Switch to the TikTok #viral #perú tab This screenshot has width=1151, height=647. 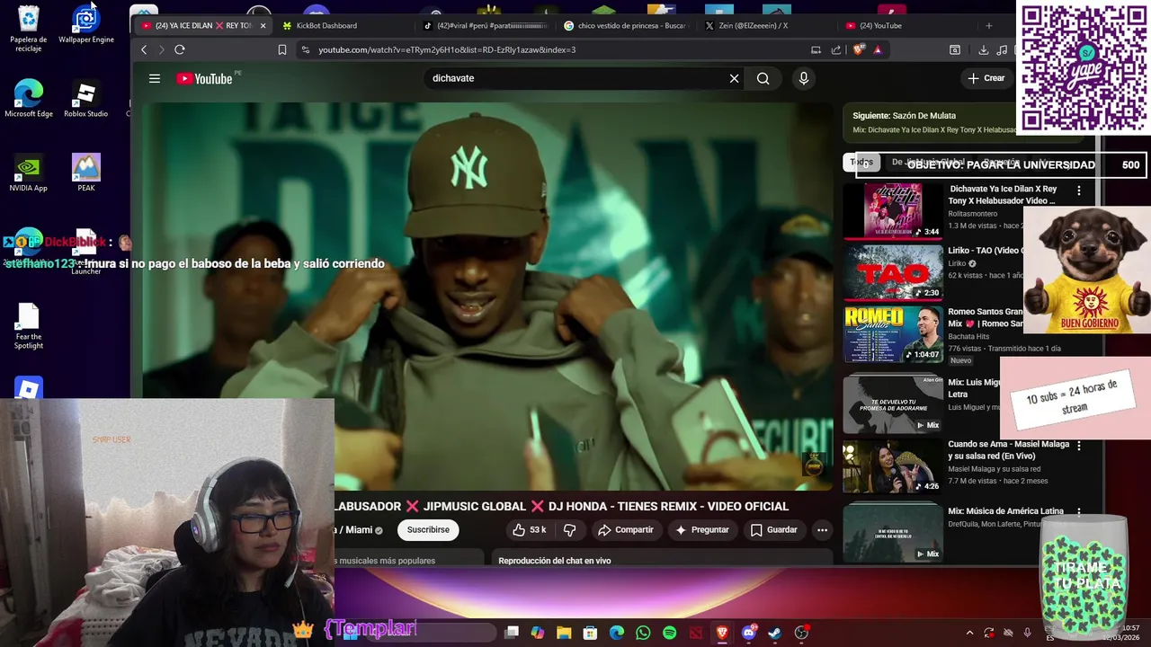coord(486,25)
